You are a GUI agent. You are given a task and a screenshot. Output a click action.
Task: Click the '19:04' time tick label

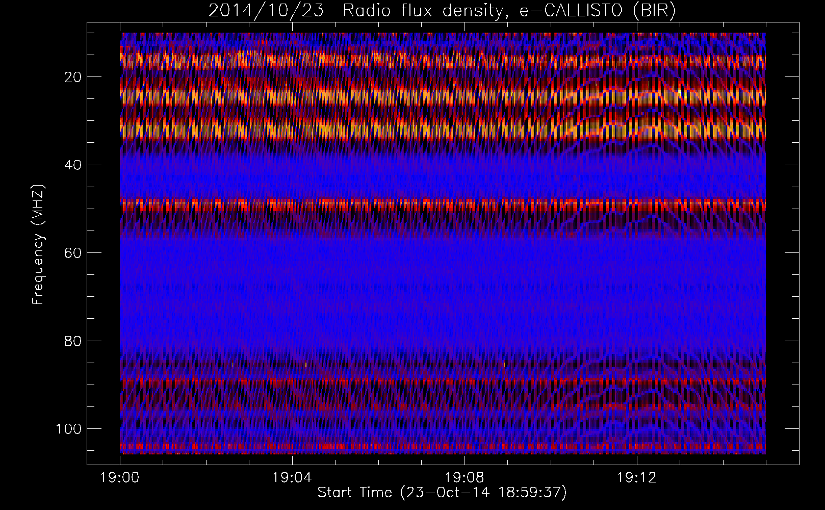click(x=292, y=478)
